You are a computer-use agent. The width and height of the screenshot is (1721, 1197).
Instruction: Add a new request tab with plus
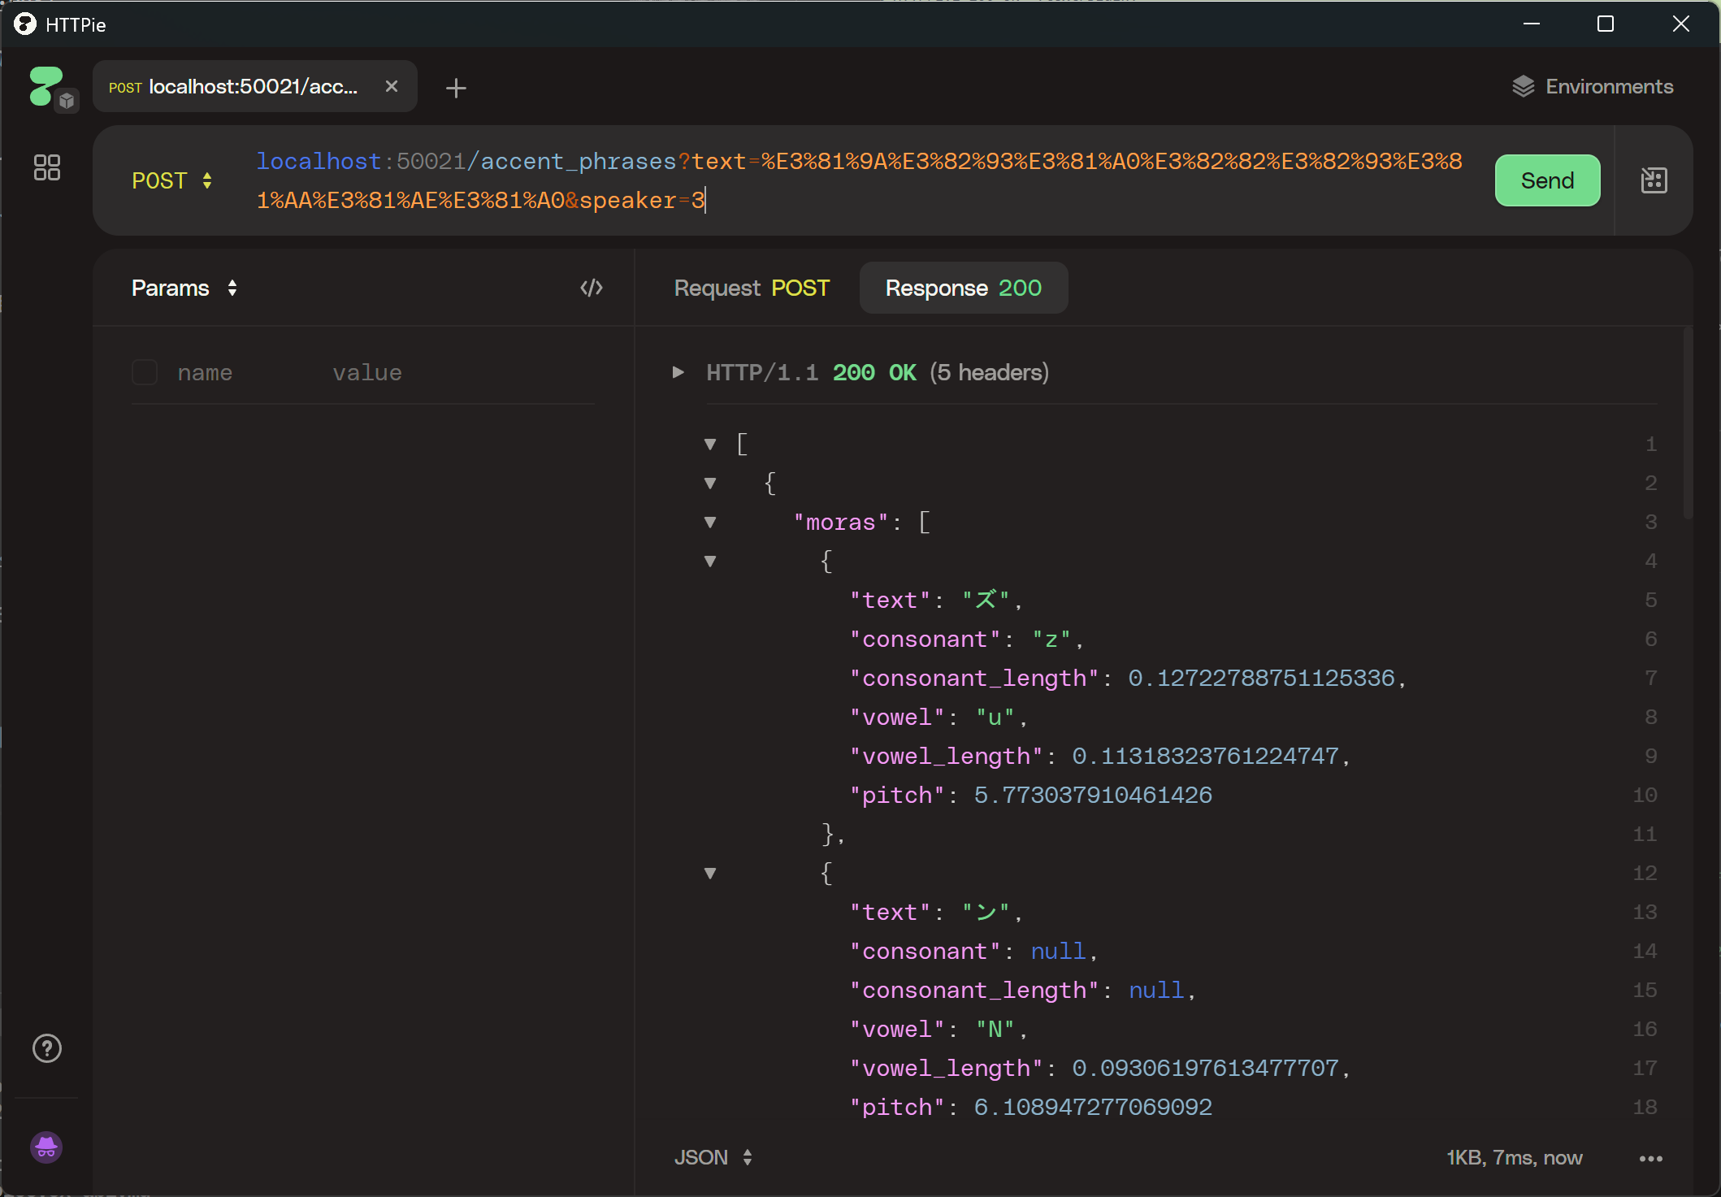point(456,88)
